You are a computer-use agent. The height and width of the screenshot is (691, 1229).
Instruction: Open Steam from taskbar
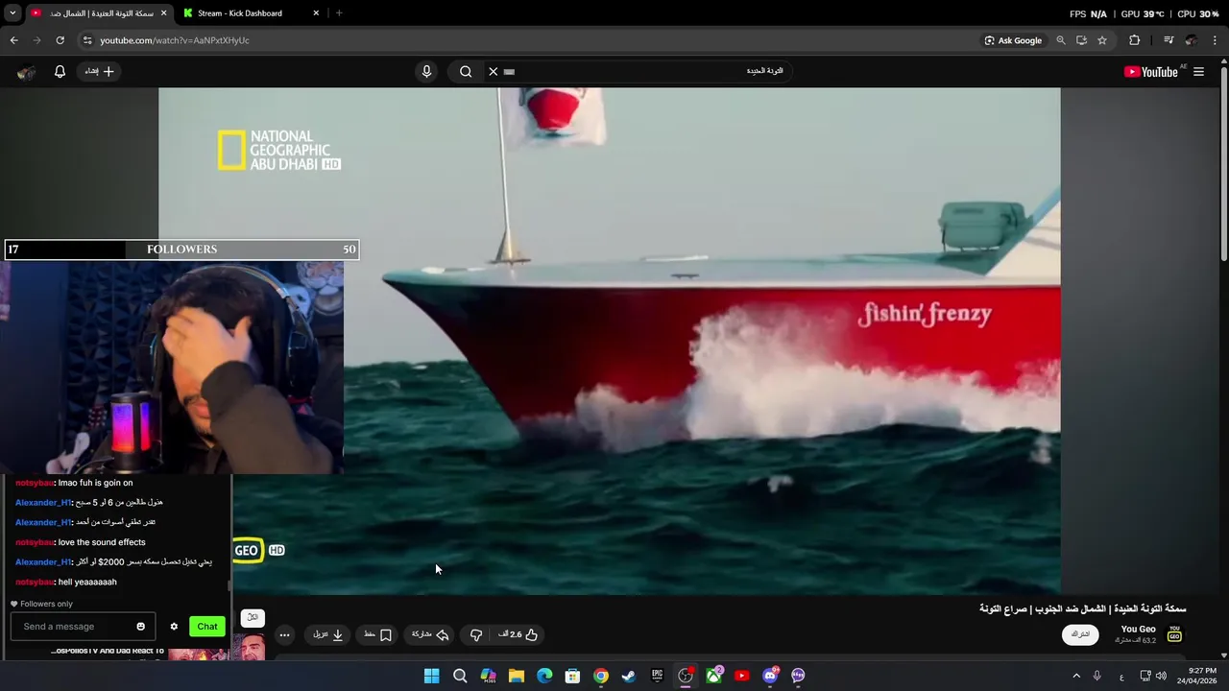629,676
